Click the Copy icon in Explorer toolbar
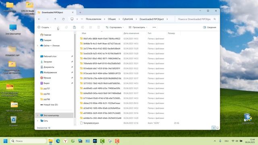This screenshot has width=258, height=145. [66, 27]
